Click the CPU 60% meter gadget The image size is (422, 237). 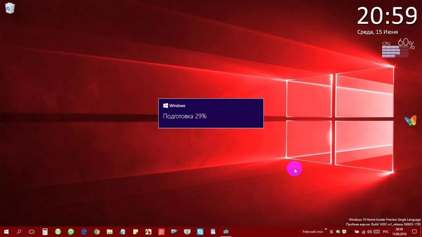(x=398, y=48)
